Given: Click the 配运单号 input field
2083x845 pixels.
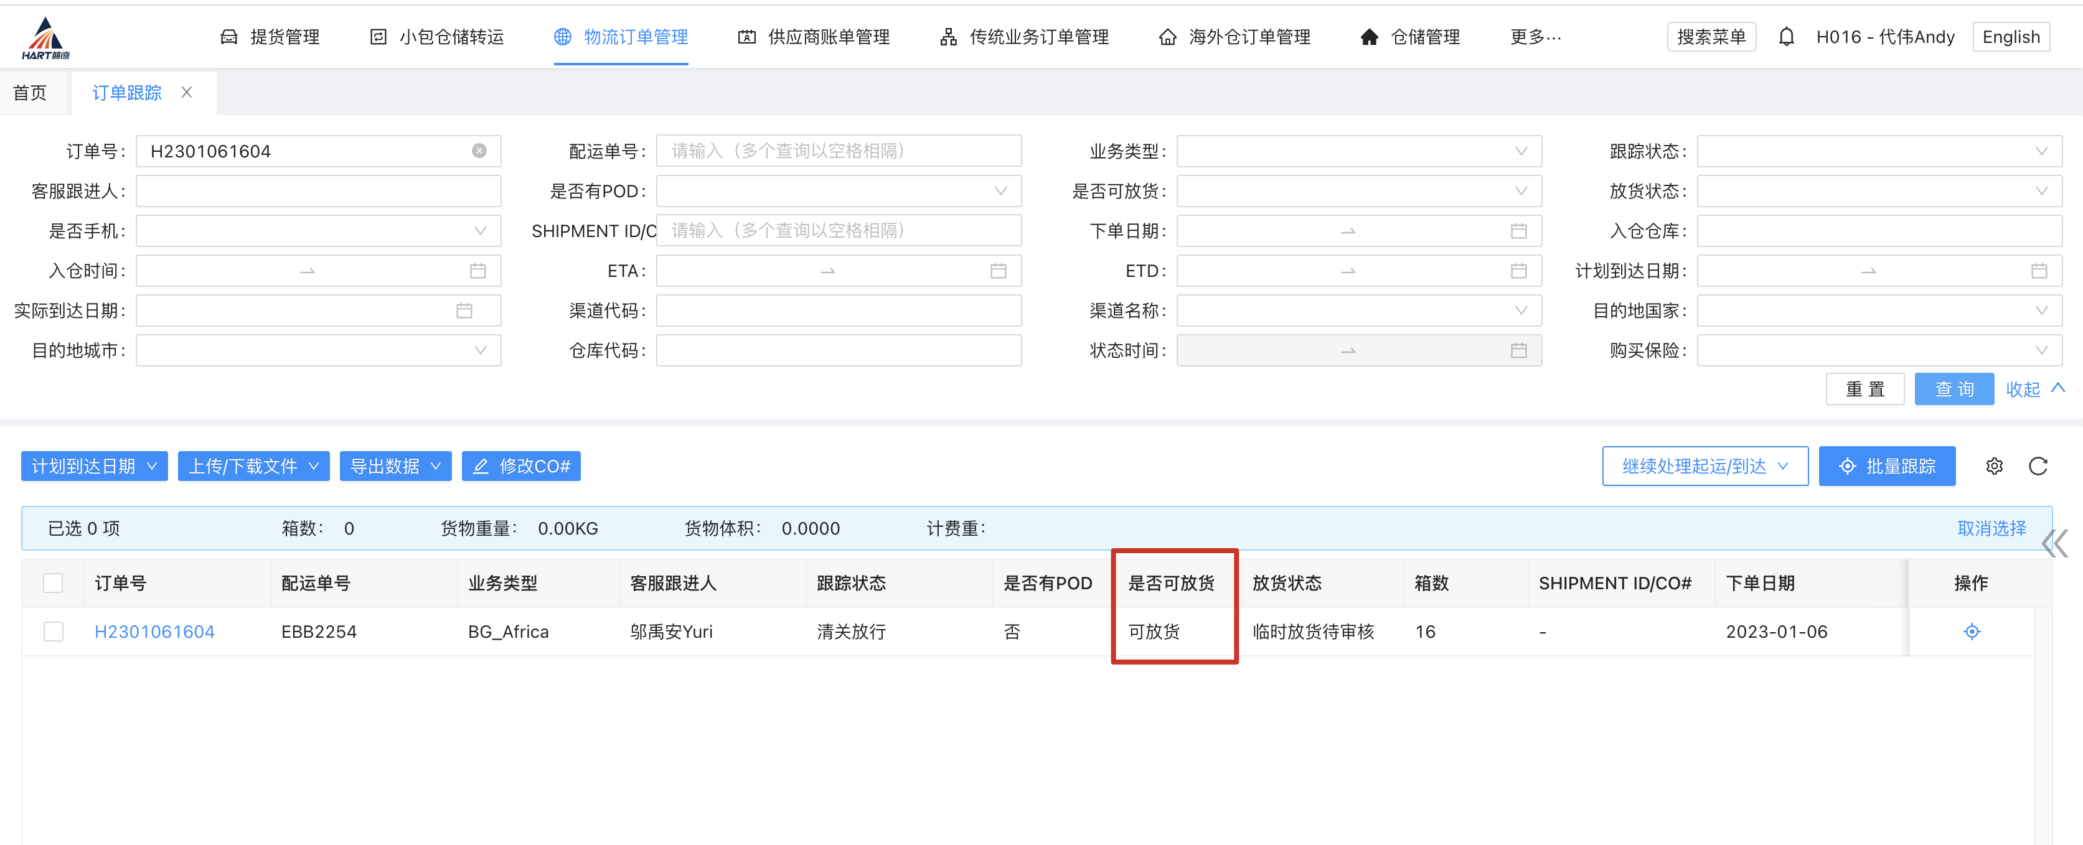Looking at the screenshot, I should tap(838, 151).
